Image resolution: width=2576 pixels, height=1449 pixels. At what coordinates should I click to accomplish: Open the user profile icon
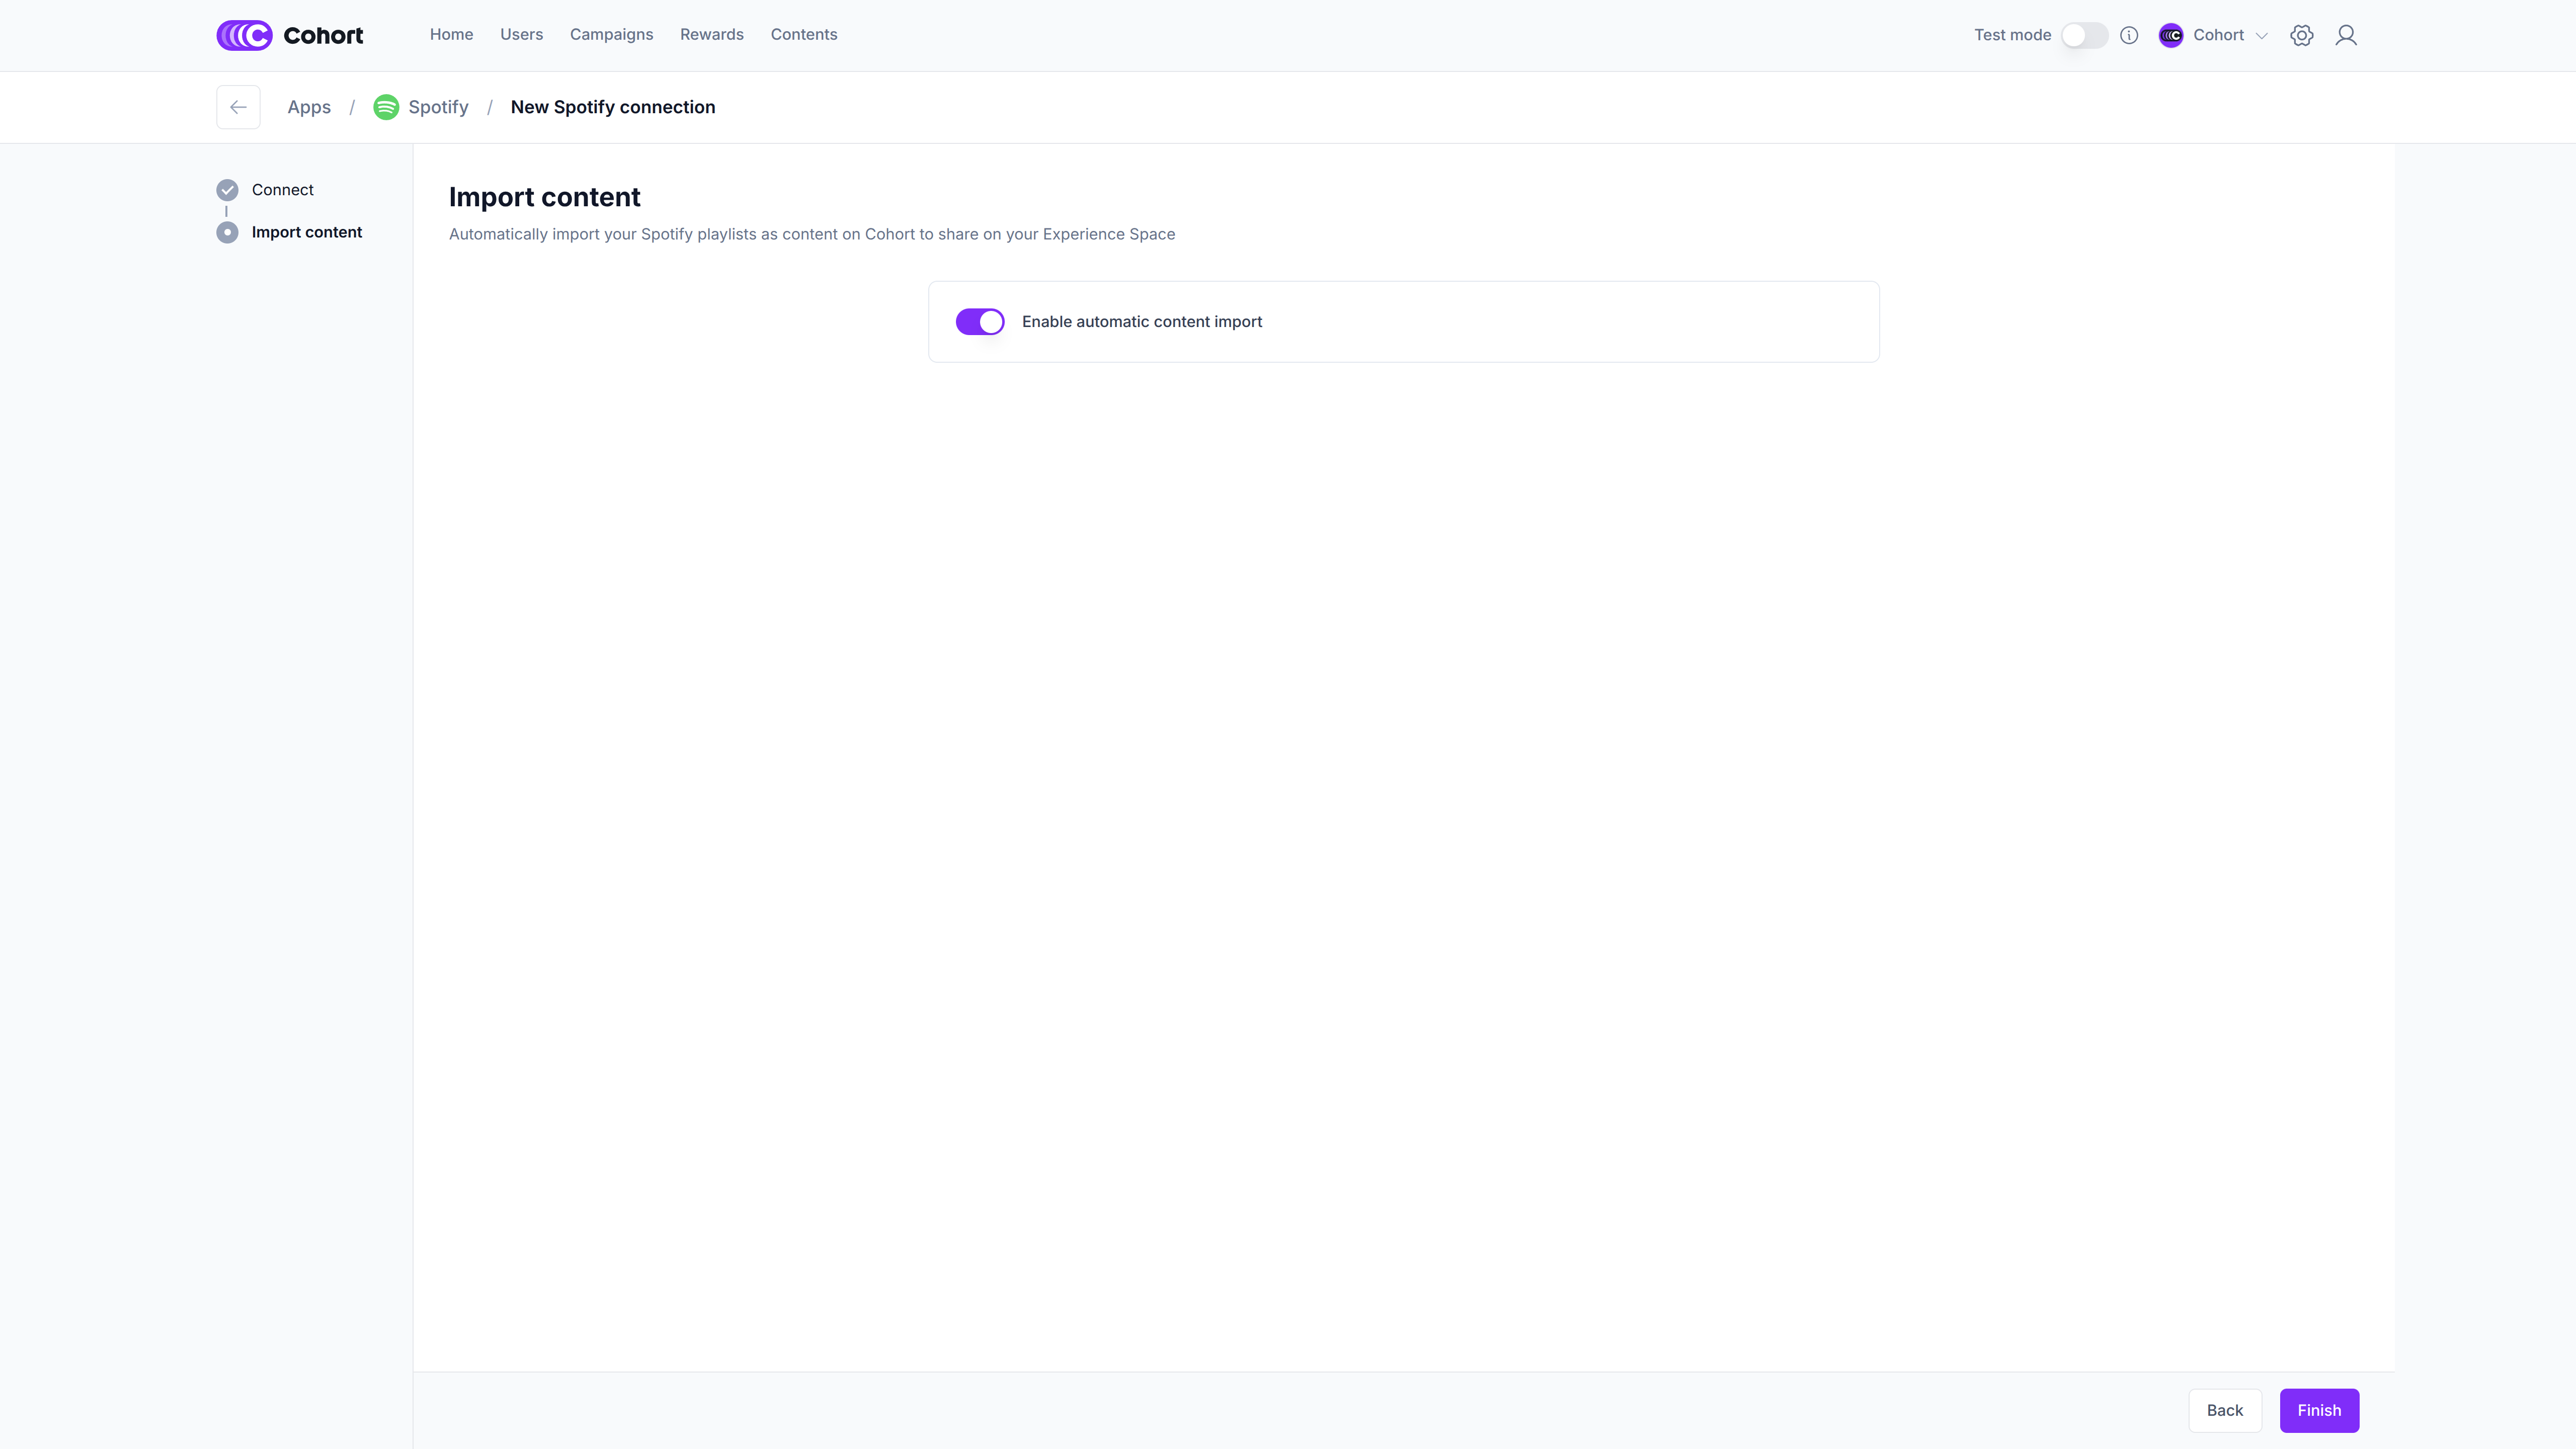pos(2346,35)
